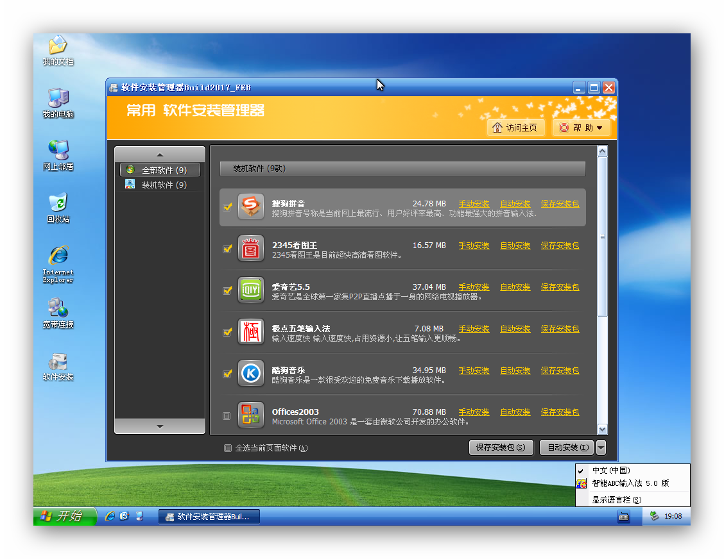Image resolution: width=724 pixels, height=559 pixels.
Task: Select the 软件安装 desktop icon
Action: click(x=58, y=367)
